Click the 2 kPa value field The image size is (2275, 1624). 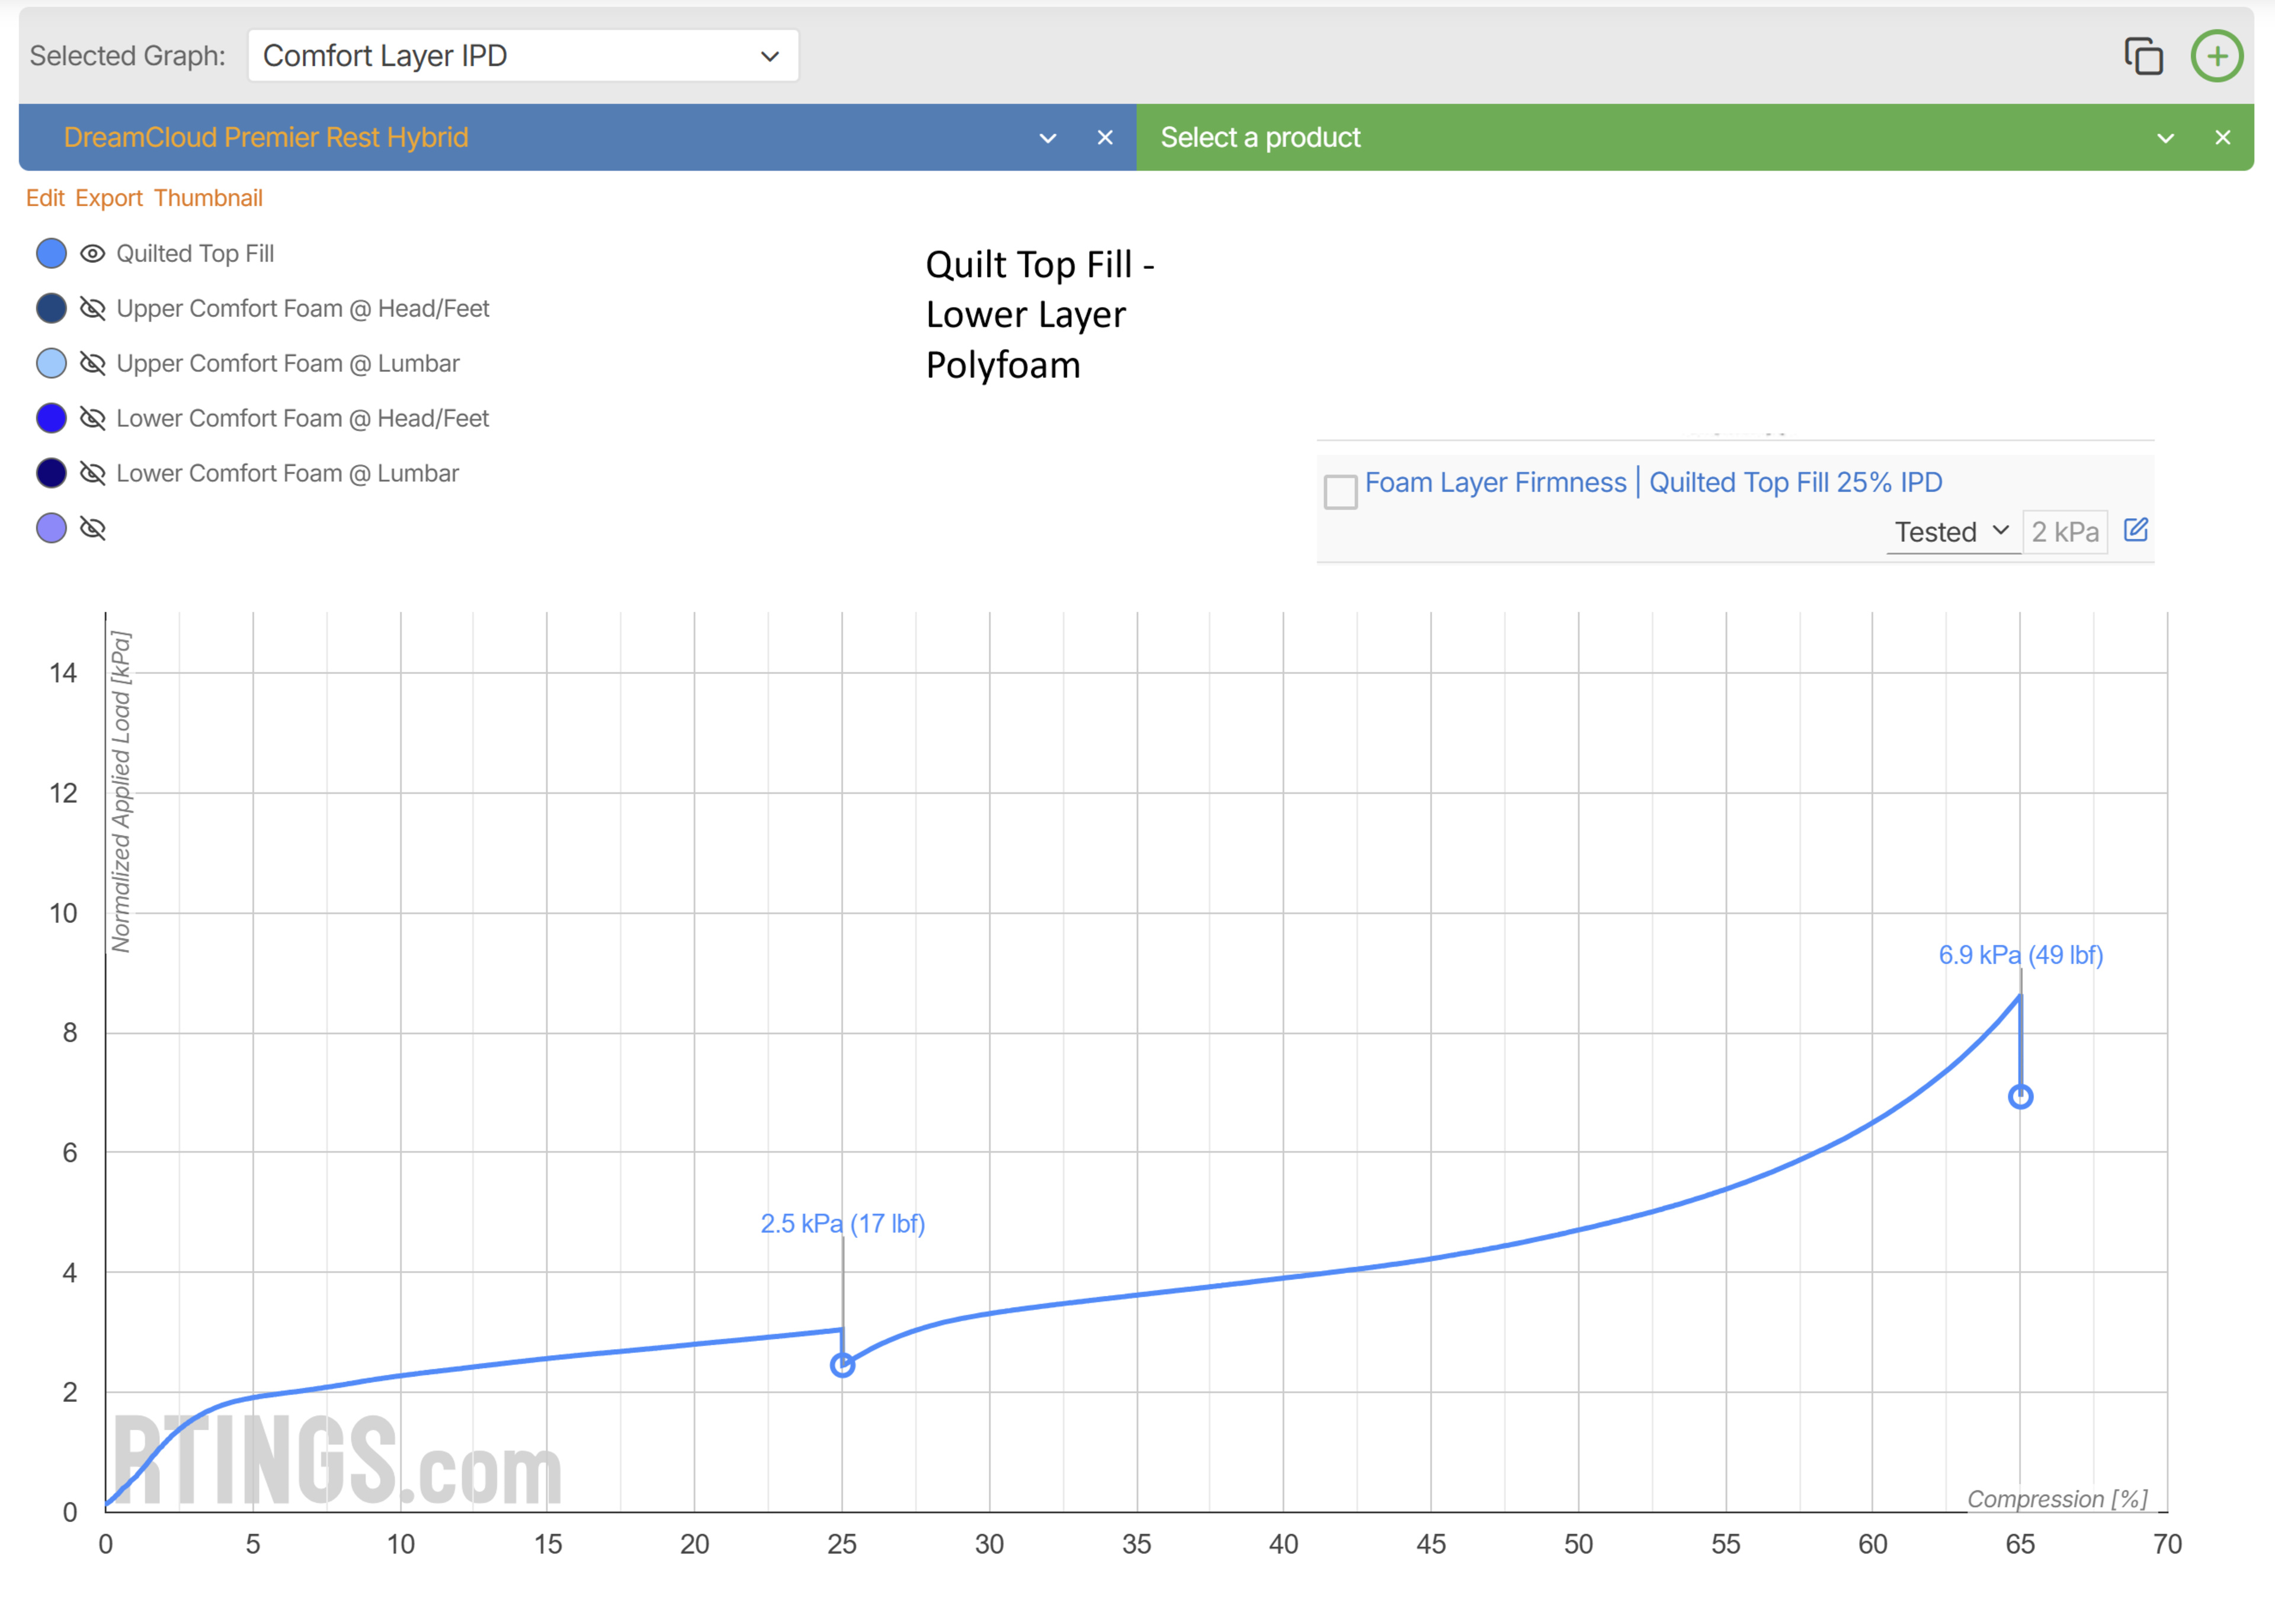[x=2064, y=532]
